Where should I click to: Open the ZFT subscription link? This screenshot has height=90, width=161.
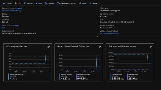click(x=3, y=28)
